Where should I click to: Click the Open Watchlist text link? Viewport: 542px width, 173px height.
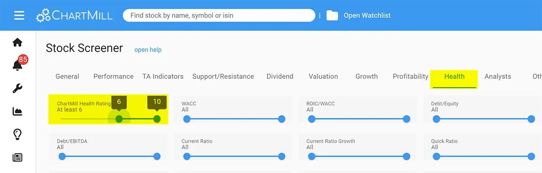tap(367, 15)
